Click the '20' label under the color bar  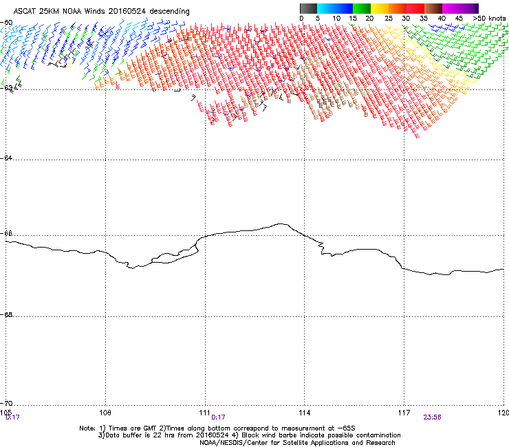coord(370,19)
